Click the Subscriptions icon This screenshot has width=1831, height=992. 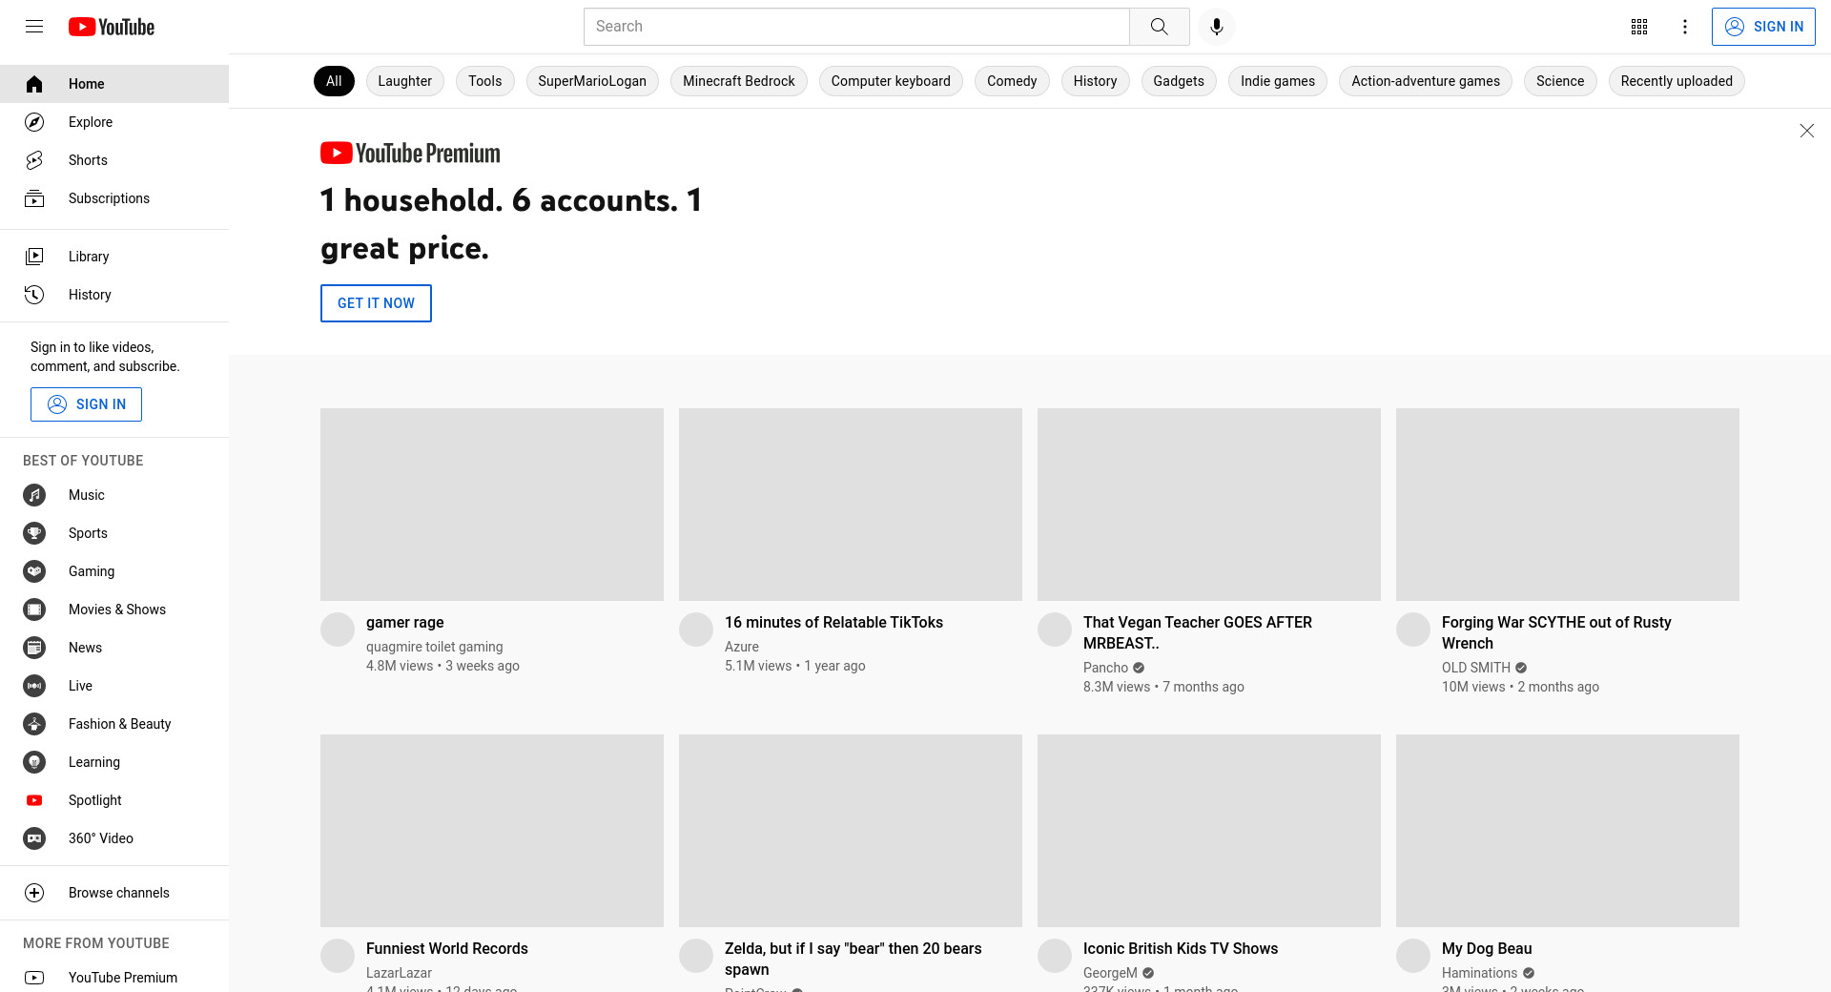click(x=34, y=198)
